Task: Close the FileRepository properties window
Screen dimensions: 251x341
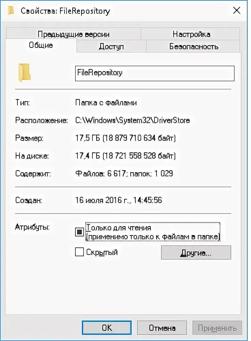Action: 236,10
